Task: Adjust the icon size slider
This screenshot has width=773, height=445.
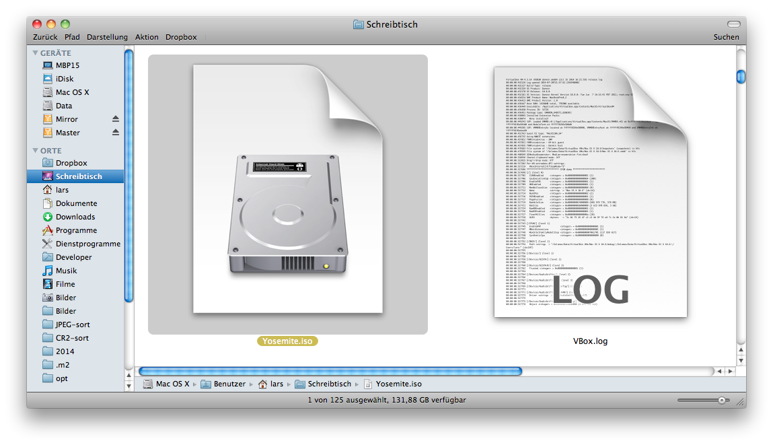Action: [x=722, y=400]
